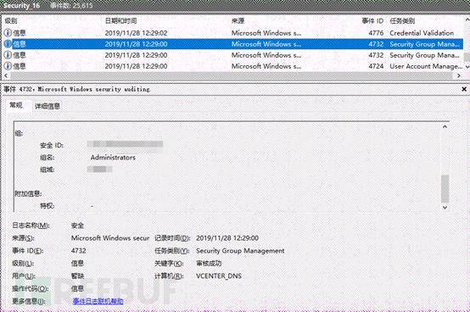Switch to the 详细信息 tab
The image size is (470, 312).
(48, 106)
